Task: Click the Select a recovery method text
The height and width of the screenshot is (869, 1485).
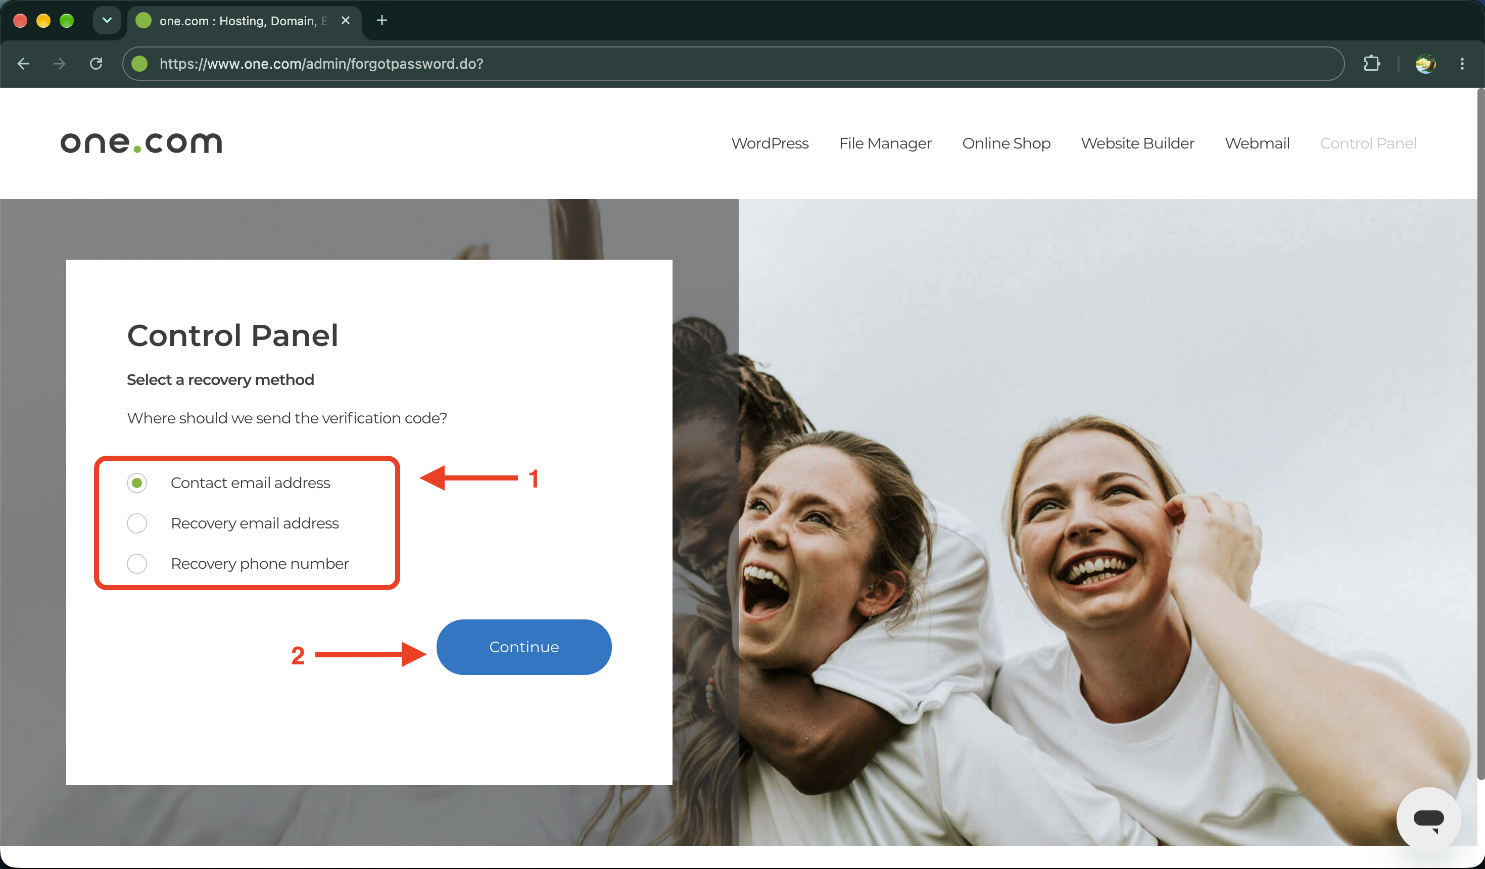Action: pos(220,380)
